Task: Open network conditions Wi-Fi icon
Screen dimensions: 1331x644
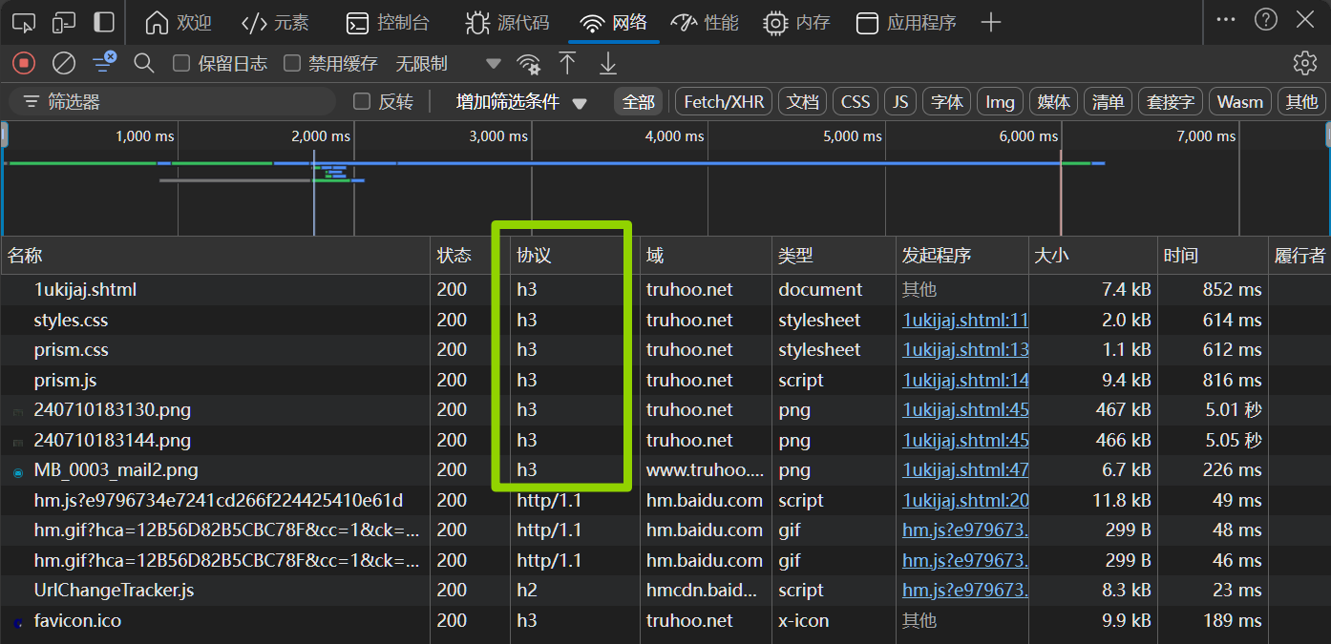Action: click(528, 64)
